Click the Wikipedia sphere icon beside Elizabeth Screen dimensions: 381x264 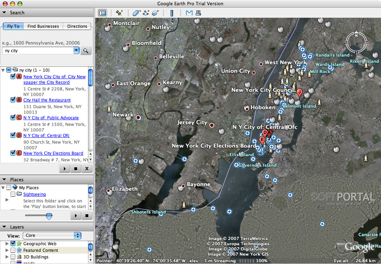pos(110,193)
